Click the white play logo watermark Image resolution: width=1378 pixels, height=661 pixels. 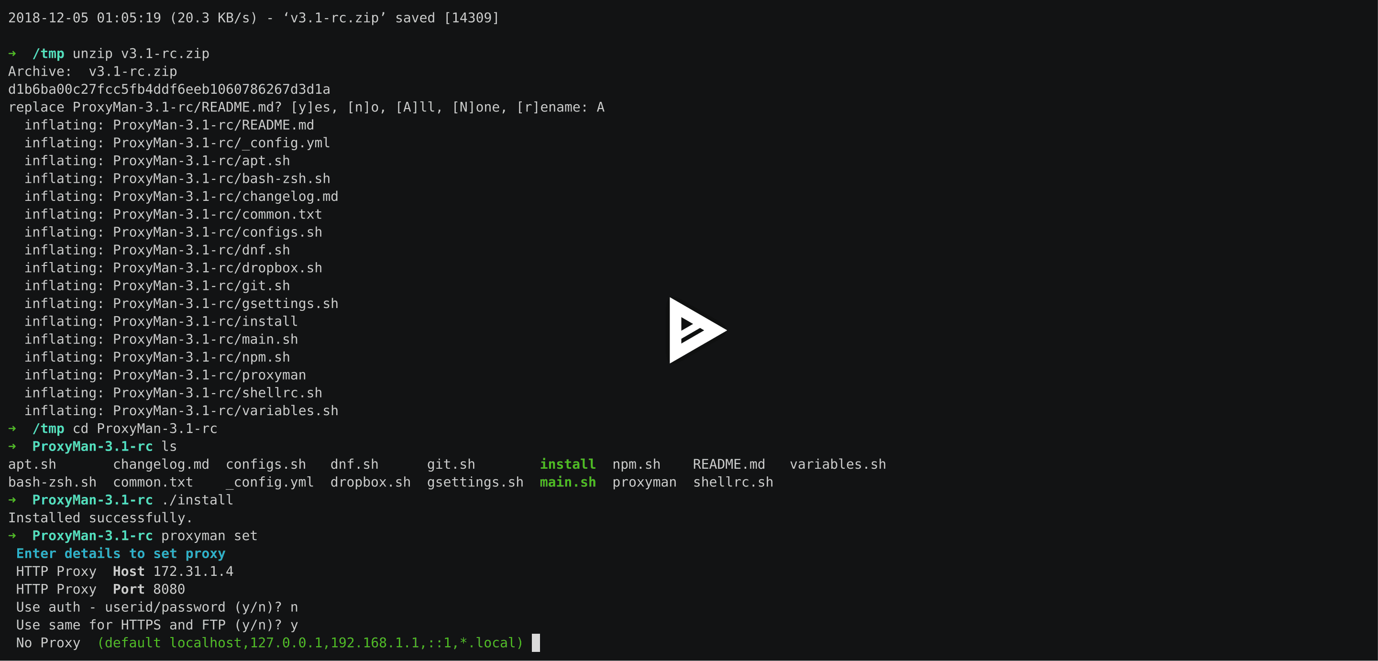(697, 330)
